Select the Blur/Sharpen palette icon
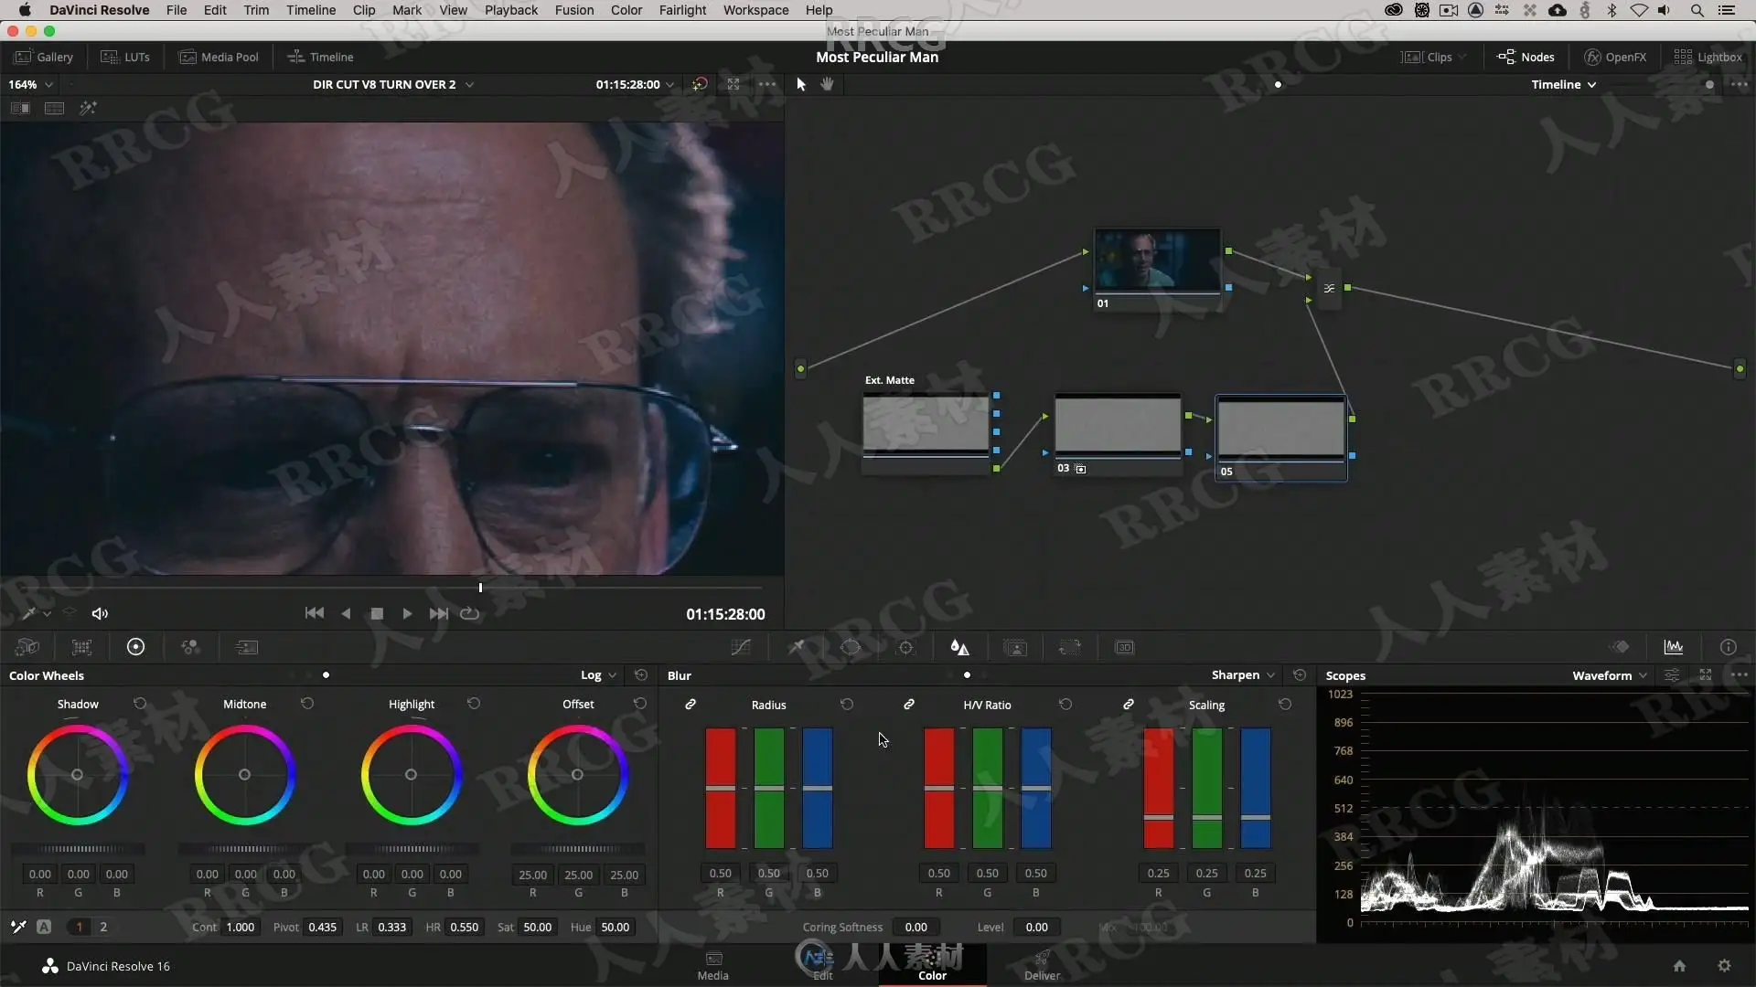1756x987 pixels. coord(959,647)
